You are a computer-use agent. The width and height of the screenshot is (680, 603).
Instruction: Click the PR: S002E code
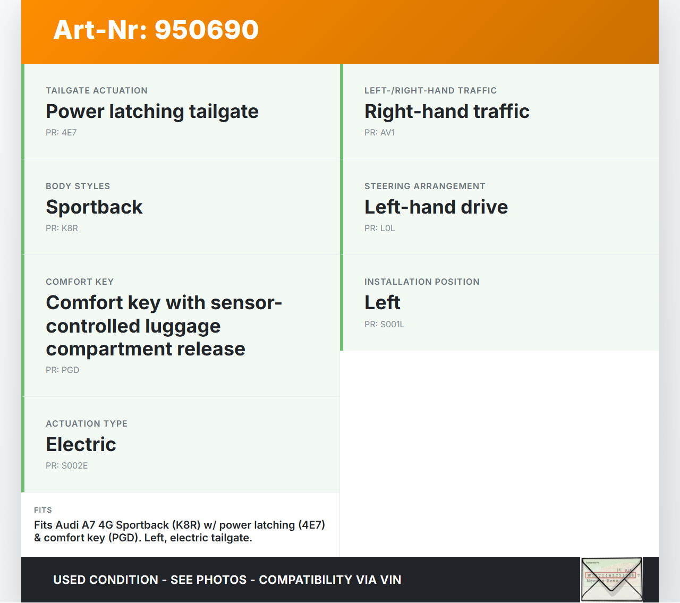pyautogui.click(x=66, y=466)
